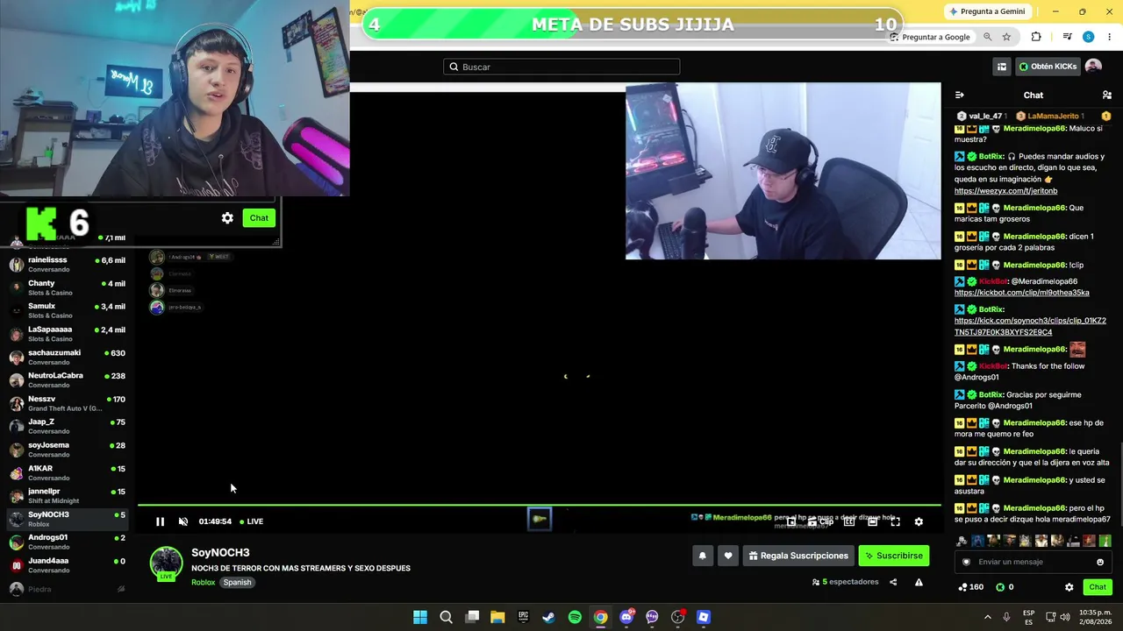The width and height of the screenshot is (1123, 631).
Task: Open Discord from the taskbar
Action: 626,617
